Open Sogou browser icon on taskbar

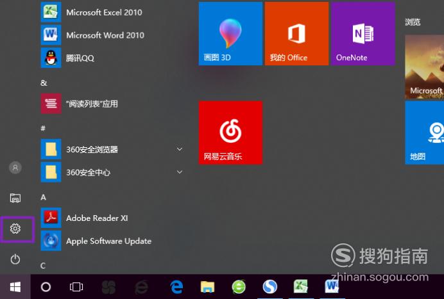[270, 287]
